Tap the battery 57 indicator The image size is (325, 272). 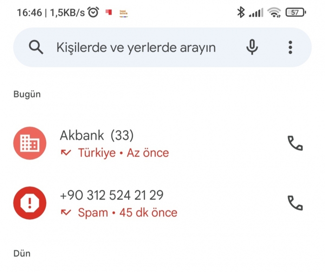click(x=296, y=13)
